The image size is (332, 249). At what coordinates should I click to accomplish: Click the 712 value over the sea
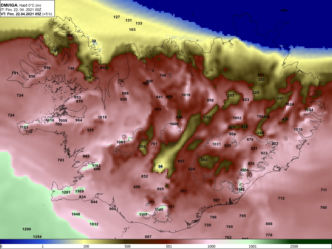coord(281,198)
